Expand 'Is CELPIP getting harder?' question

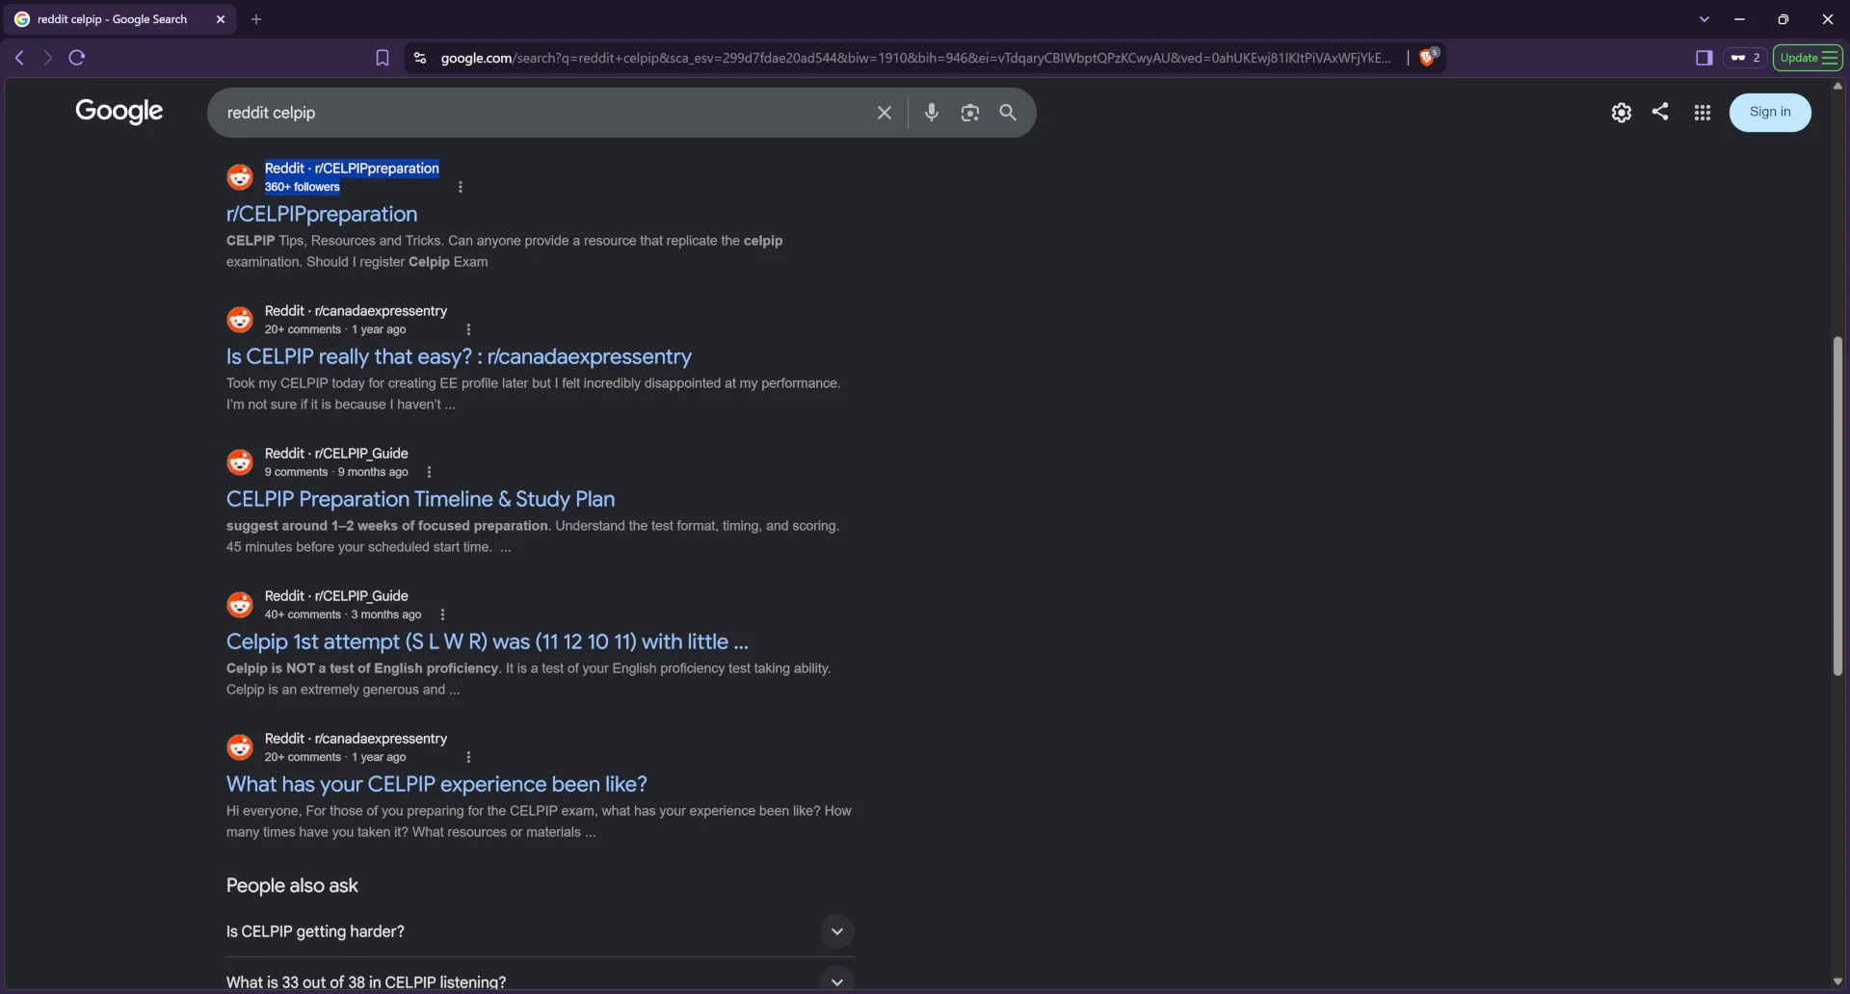540,931
